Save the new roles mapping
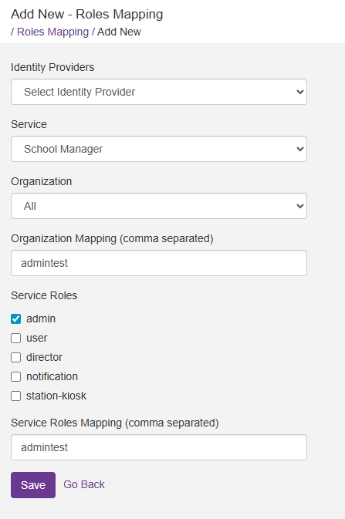The height and width of the screenshot is (519, 345). click(x=33, y=485)
